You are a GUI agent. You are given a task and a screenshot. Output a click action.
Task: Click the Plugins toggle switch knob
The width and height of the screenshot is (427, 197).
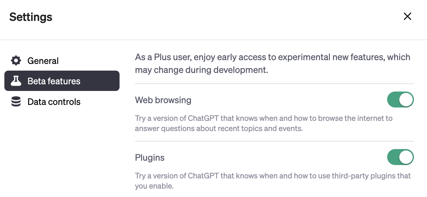point(406,157)
